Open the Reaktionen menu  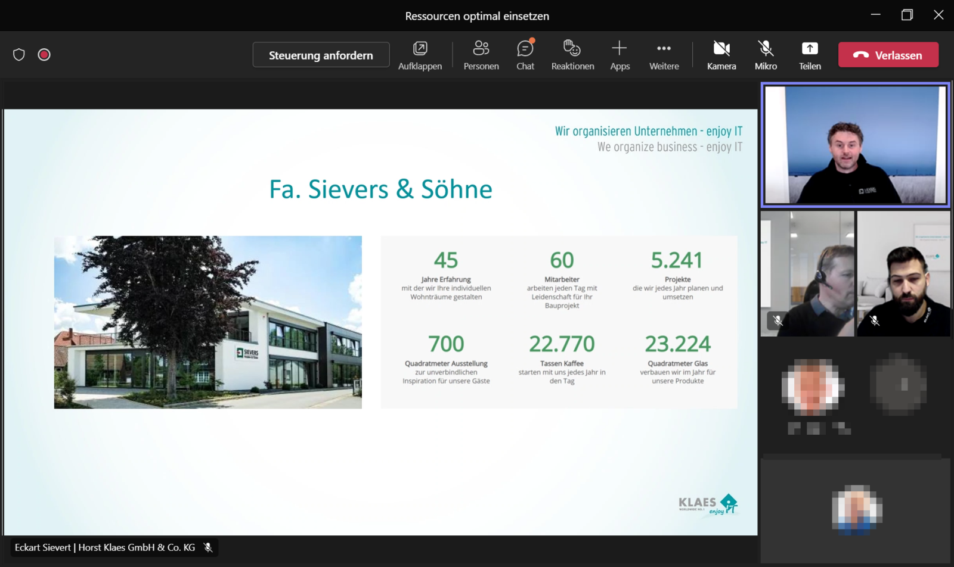[x=572, y=55]
